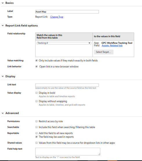Image resolution: width=142 pixels, height=161 pixels.
Task: Click the Change Type link
Action: (x=57, y=17)
